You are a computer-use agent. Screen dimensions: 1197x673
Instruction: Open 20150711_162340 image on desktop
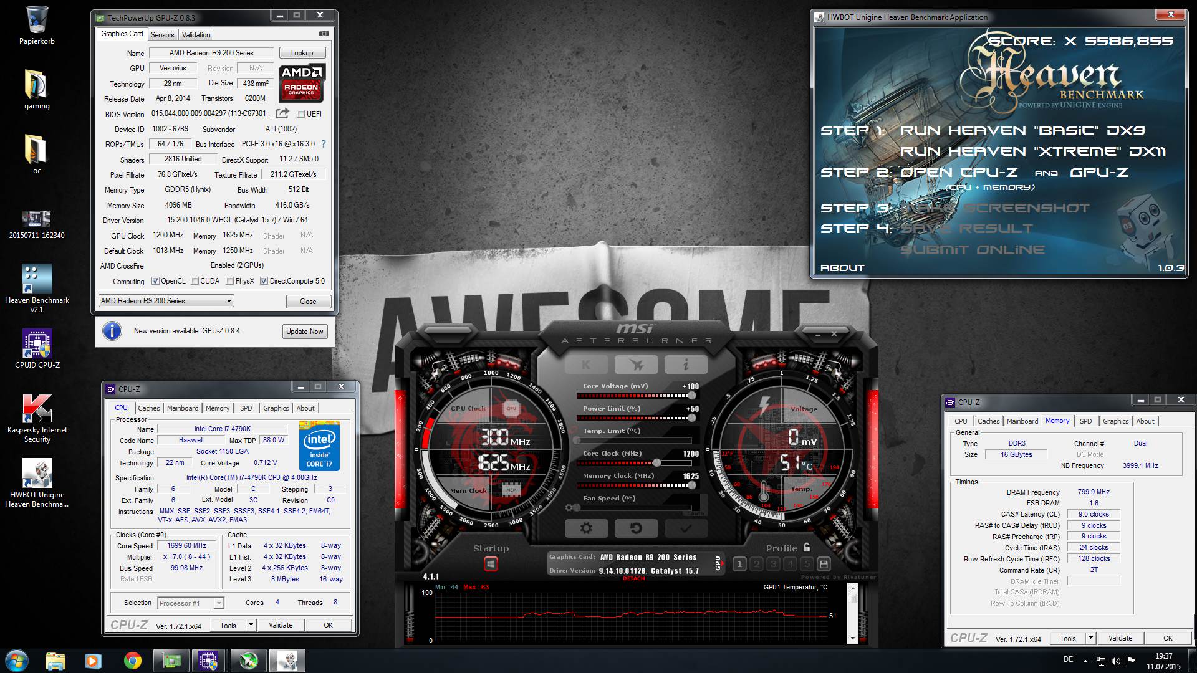point(36,224)
